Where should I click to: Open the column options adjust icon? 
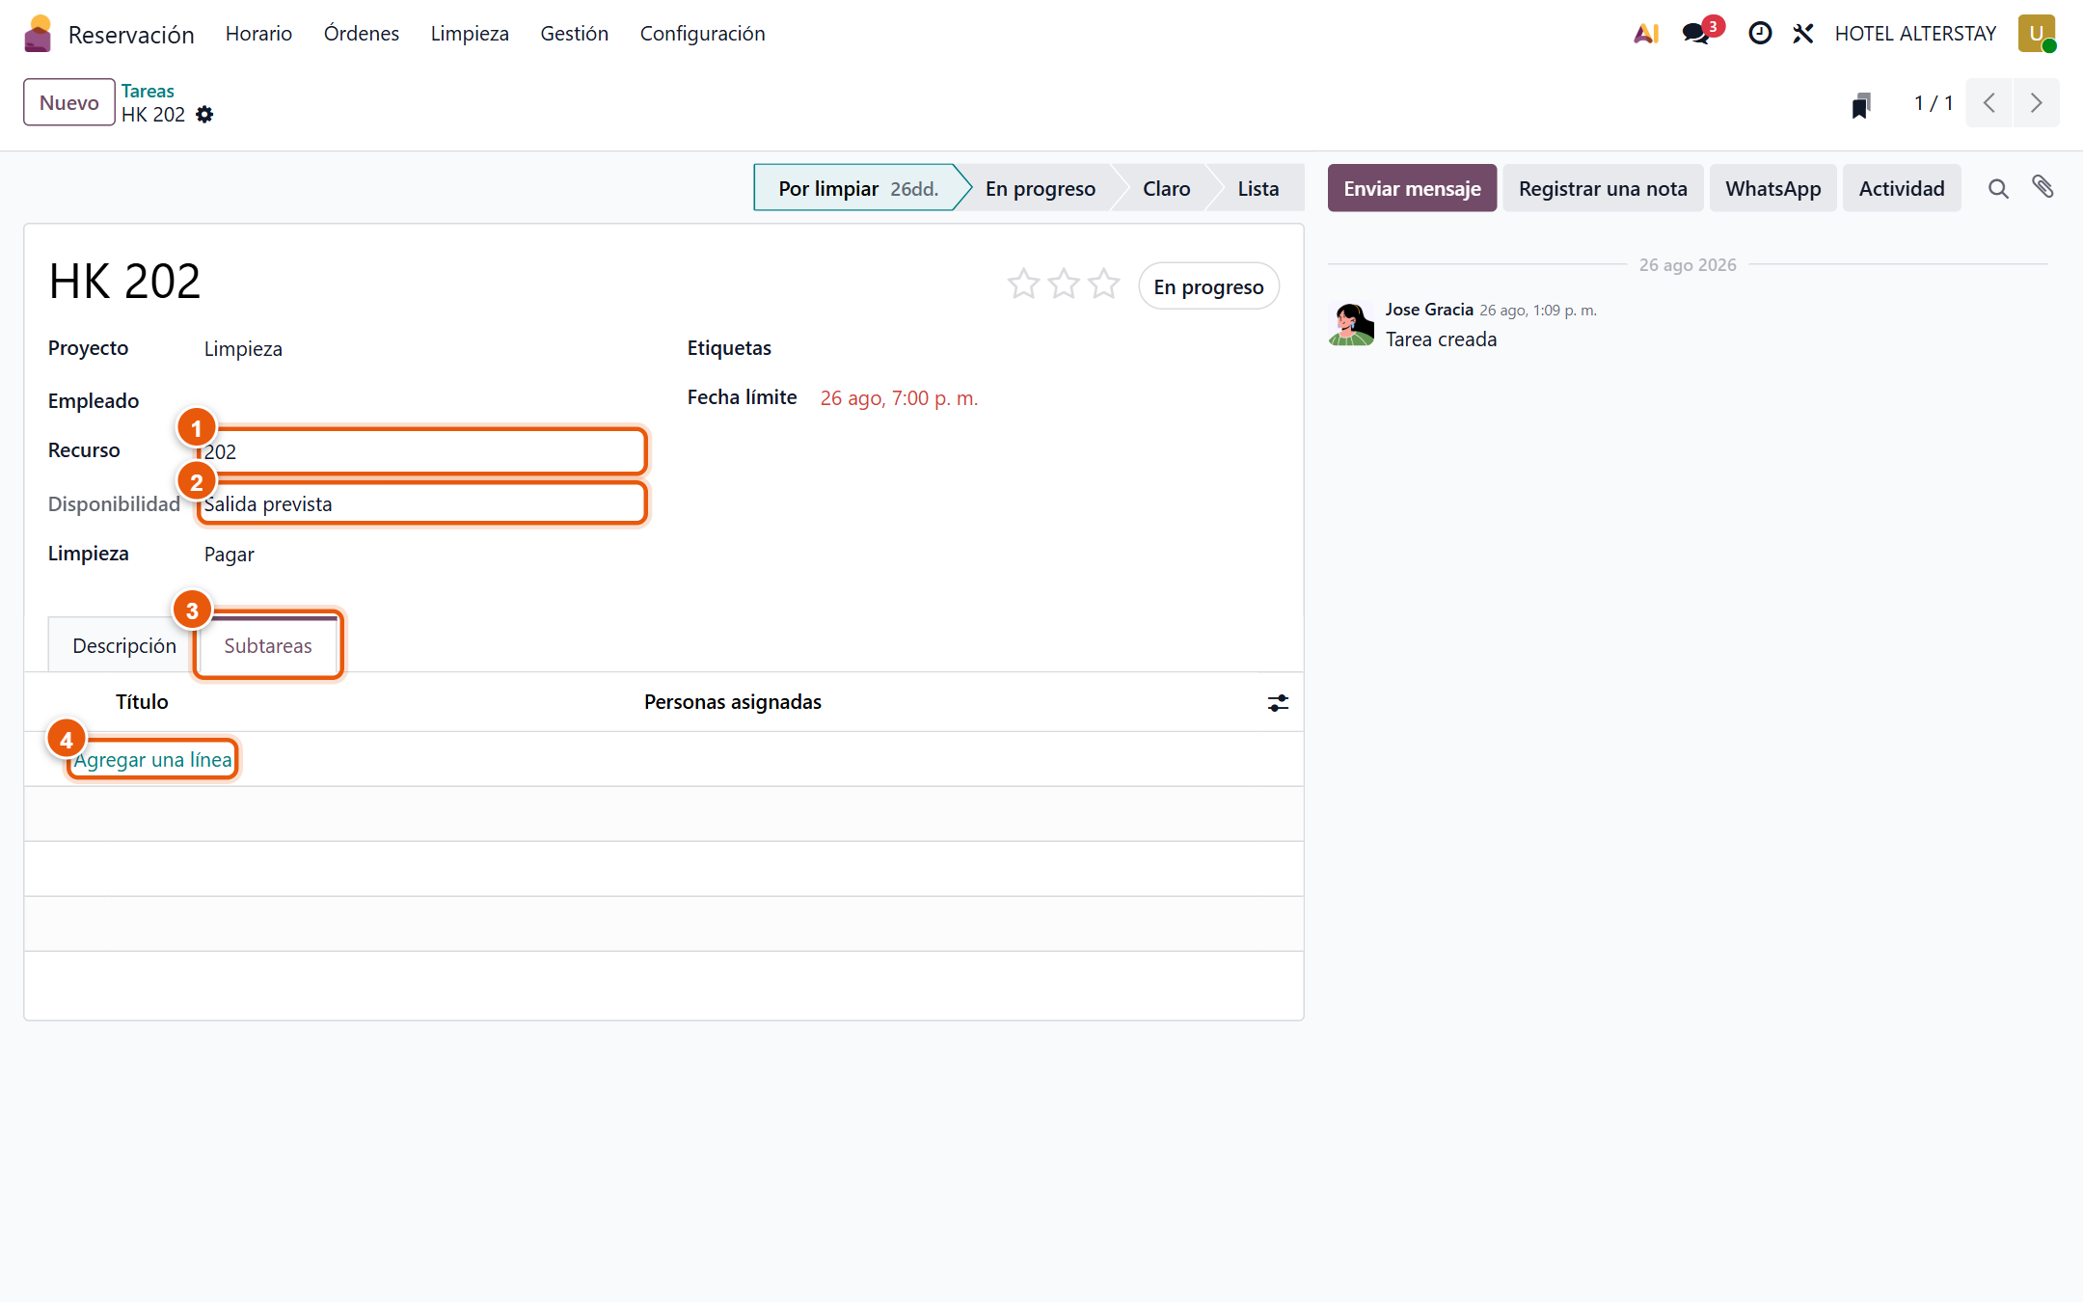[x=1278, y=703]
